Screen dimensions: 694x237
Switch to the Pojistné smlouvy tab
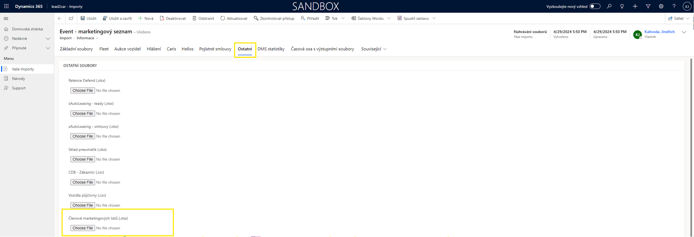pyautogui.click(x=215, y=49)
